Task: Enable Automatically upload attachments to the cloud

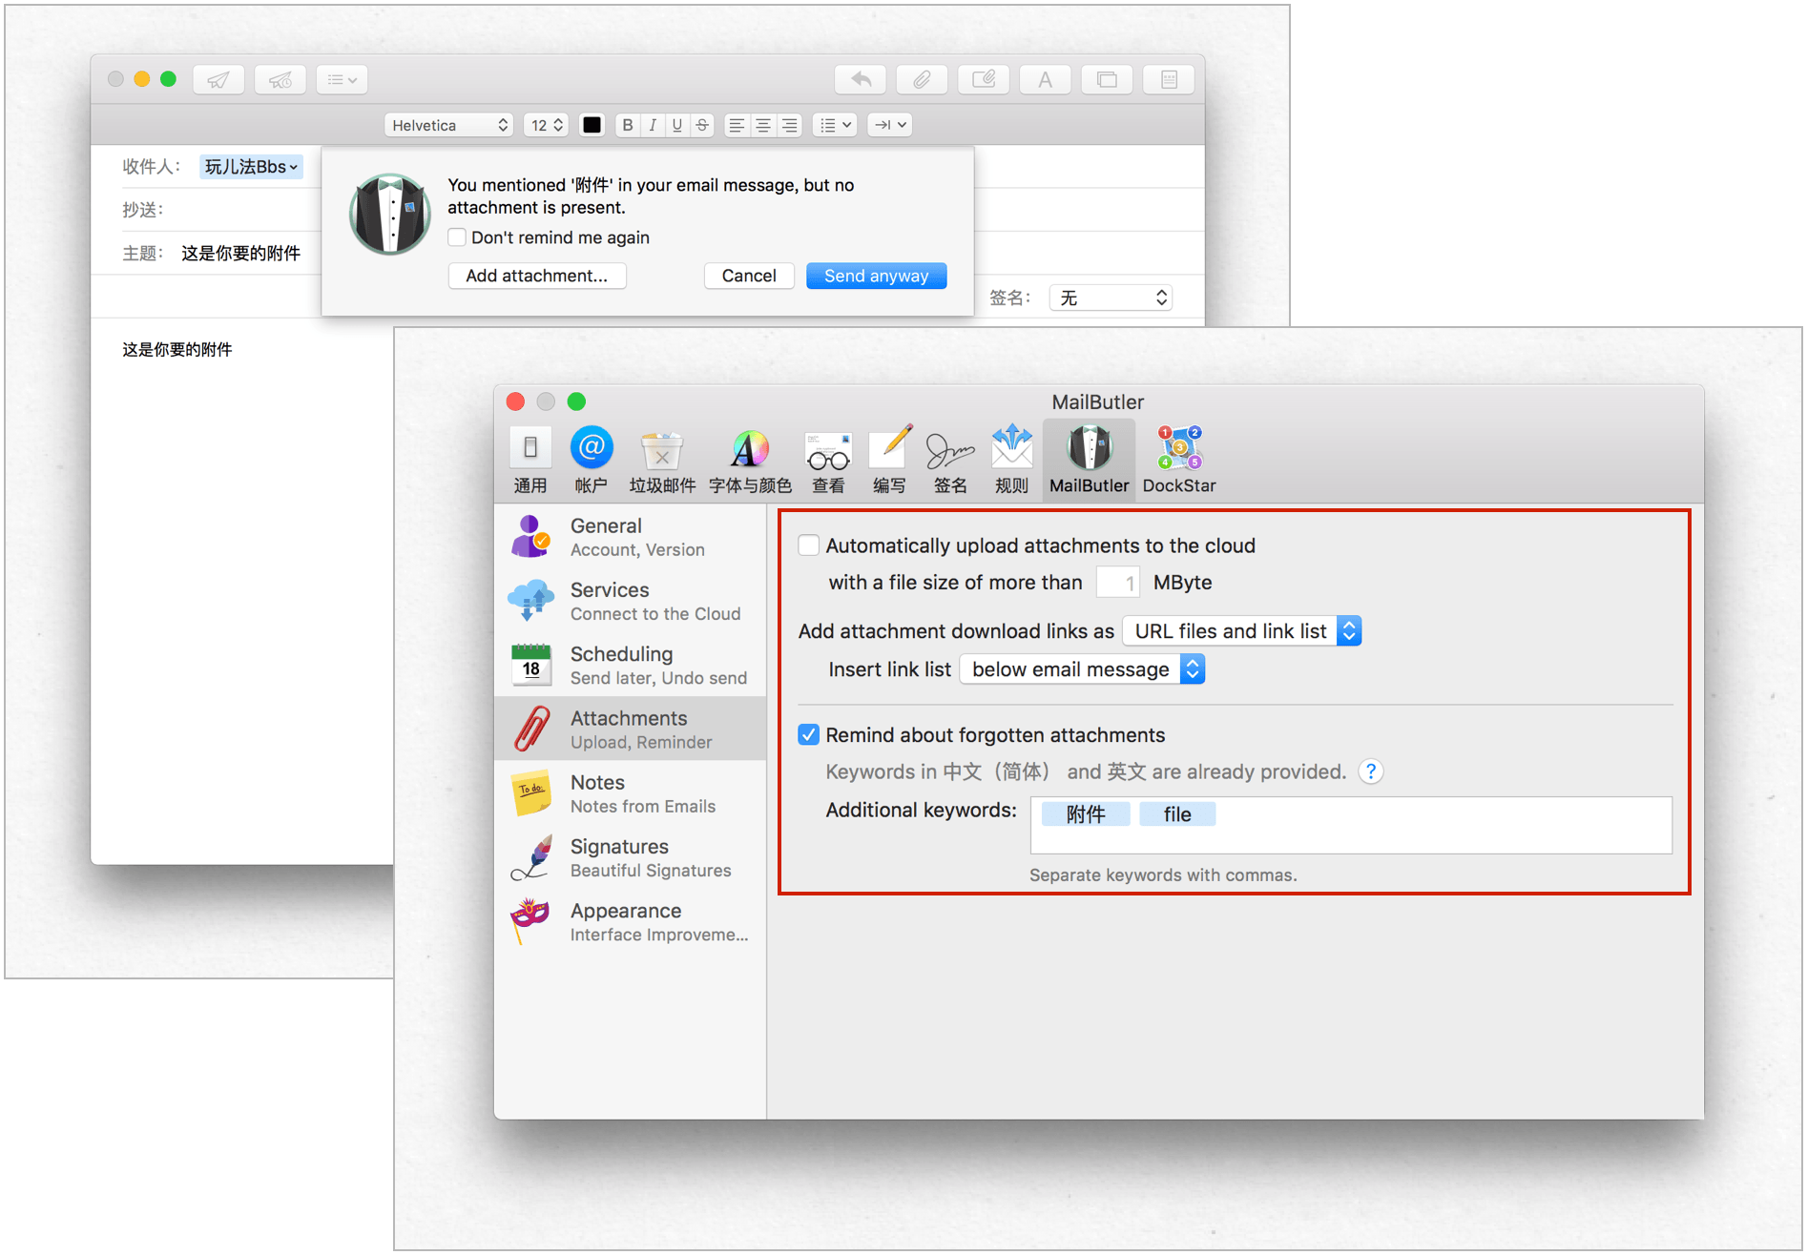Action: (x=809, y=545)
